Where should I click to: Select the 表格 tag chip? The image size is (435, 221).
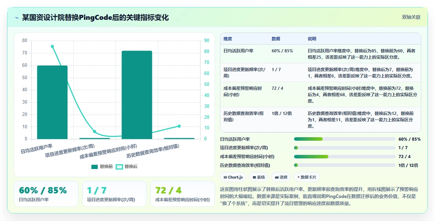coord(259,177)
